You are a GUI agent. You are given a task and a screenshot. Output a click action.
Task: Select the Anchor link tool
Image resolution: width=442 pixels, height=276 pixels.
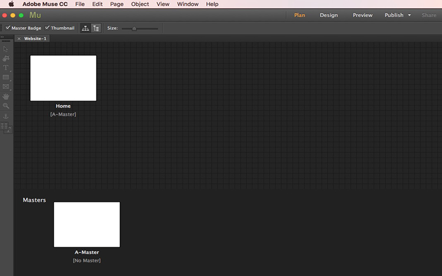point(6,116)
